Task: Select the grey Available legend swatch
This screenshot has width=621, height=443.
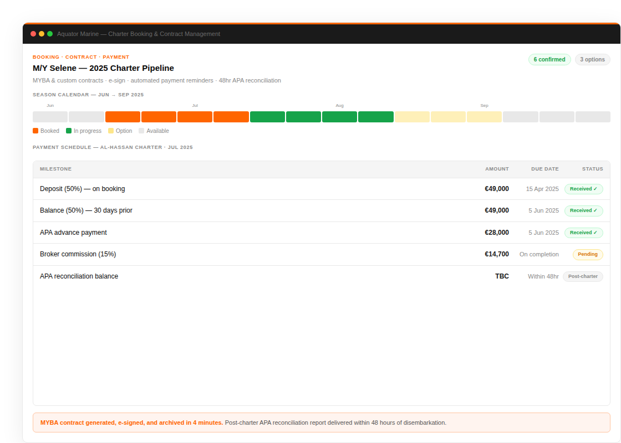Action: [141, 131]
